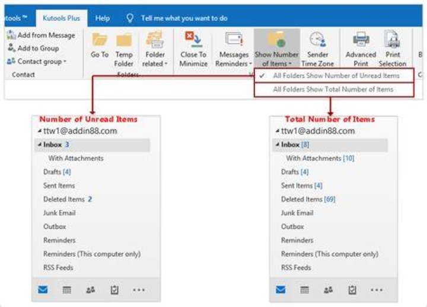Select Inbox 3 in unread items pane
Image resolution: width=427 pixels, height=307 pixels.
coord(92,144)
